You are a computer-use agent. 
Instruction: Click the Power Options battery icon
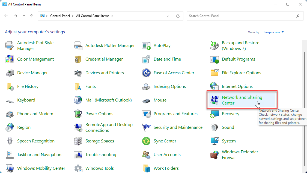(78, 114)
